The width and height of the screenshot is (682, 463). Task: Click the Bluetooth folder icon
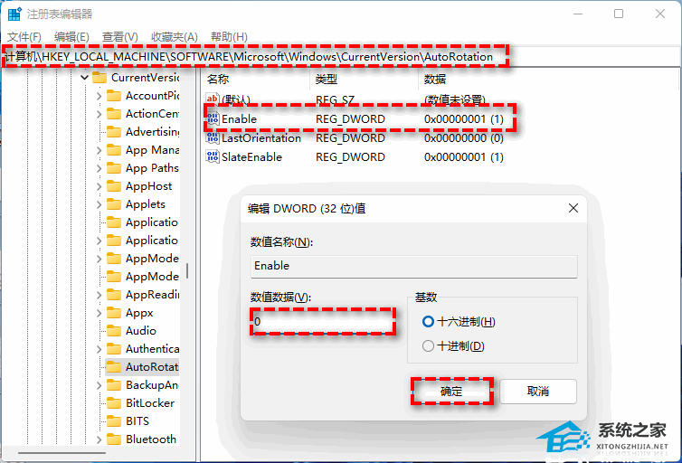114,439
